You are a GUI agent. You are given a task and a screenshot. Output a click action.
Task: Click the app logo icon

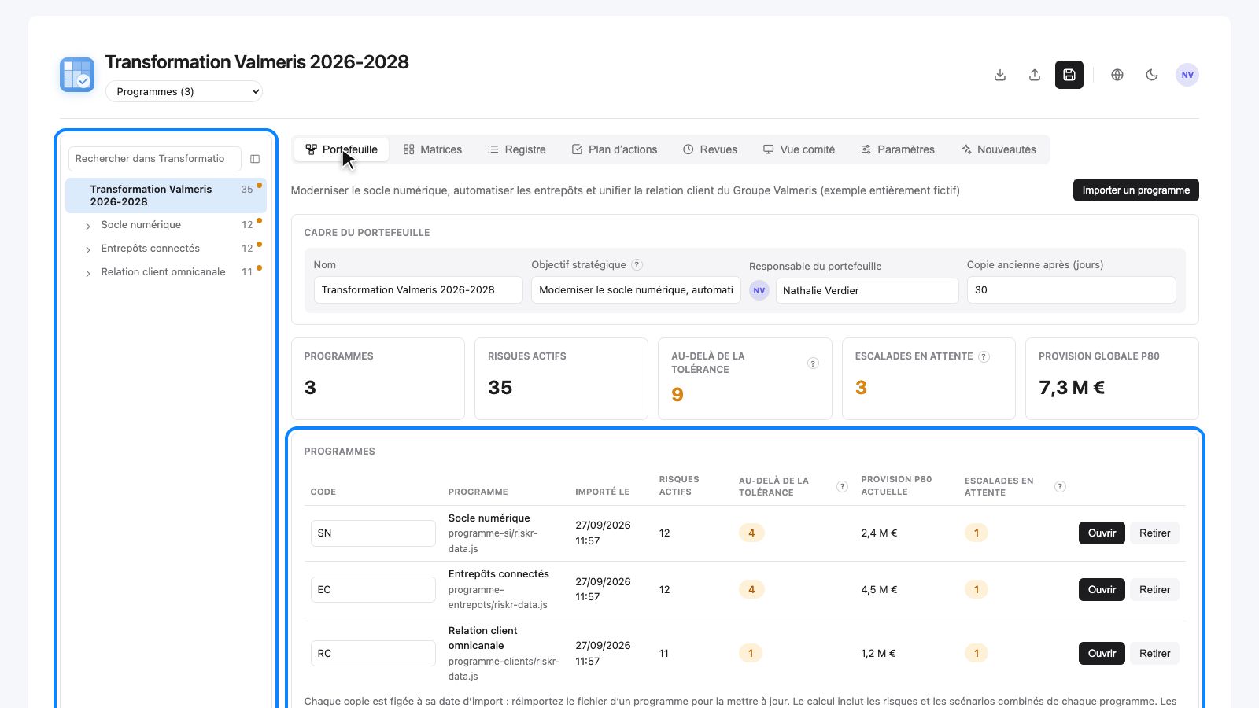point(77,75)
